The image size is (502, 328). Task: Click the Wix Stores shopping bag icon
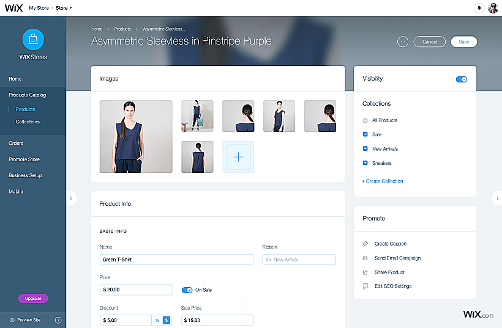pyautogui.click(x=32, y=40)
